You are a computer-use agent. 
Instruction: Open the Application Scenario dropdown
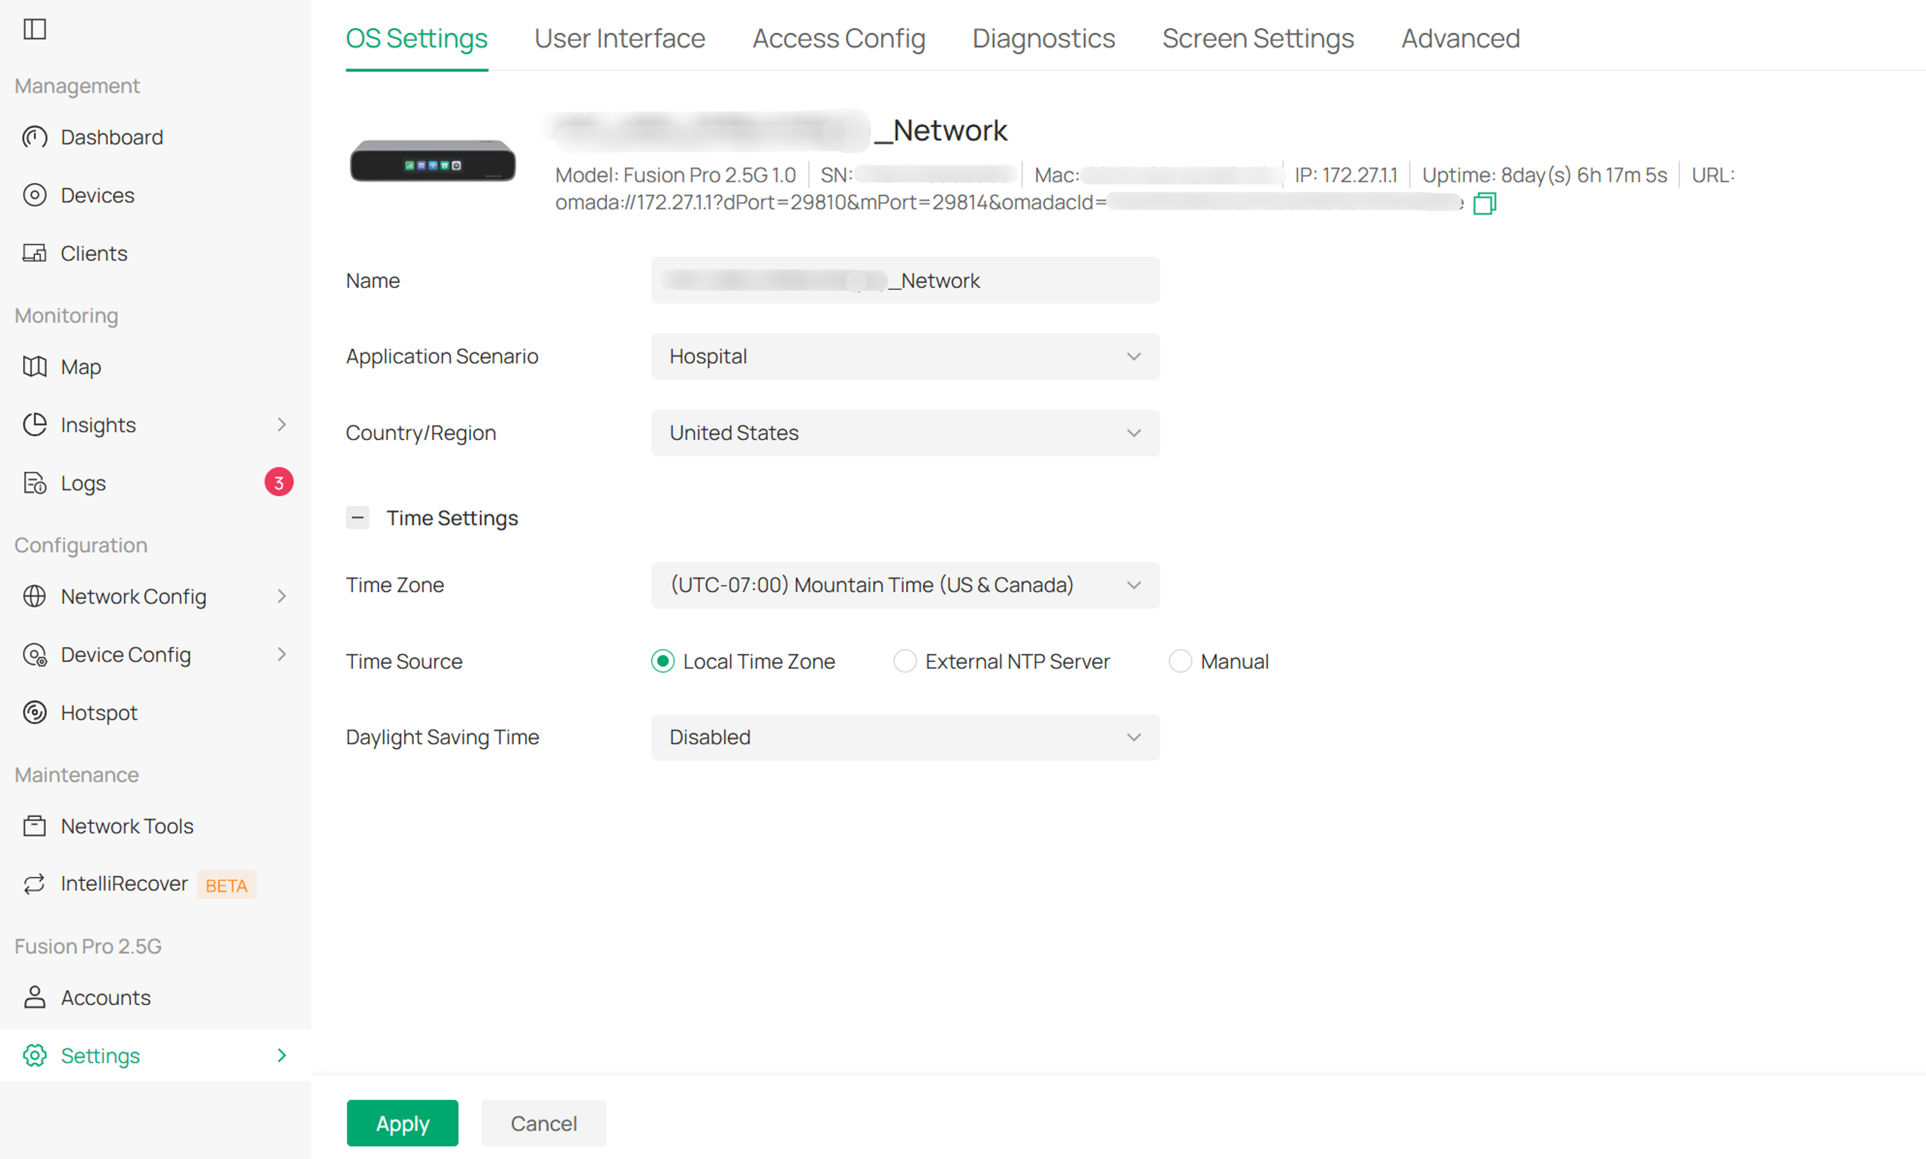tap(905, 356)
